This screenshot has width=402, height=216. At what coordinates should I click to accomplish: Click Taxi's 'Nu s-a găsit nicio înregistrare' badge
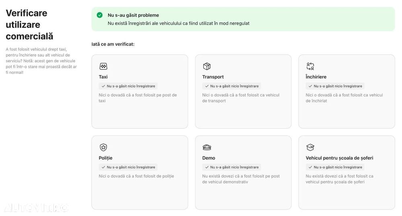[x=128, y=86]
